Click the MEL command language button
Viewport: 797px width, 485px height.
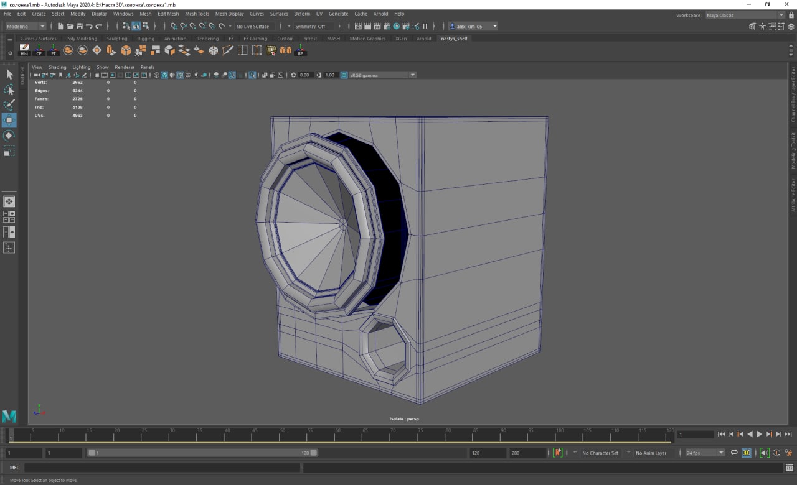(14, 468)
